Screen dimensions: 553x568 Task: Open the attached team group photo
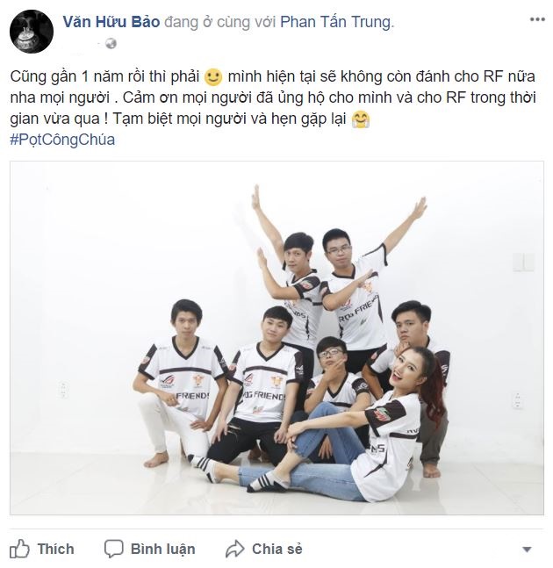(x=276, y=338)
